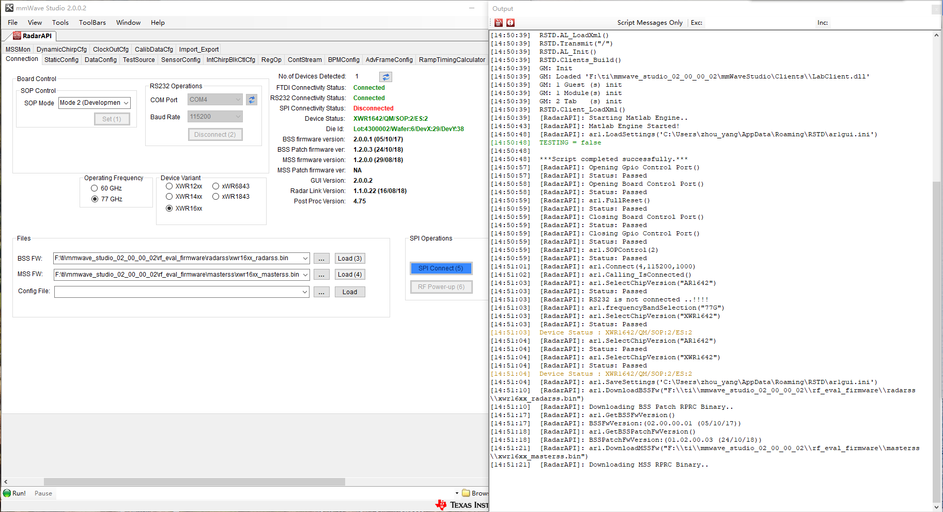Click the Set (1) SOP button
Viewport: 943px width, 512px height.
112,119
